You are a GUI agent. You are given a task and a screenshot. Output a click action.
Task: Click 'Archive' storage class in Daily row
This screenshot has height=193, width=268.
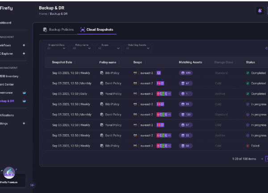(x=220, y=94)
